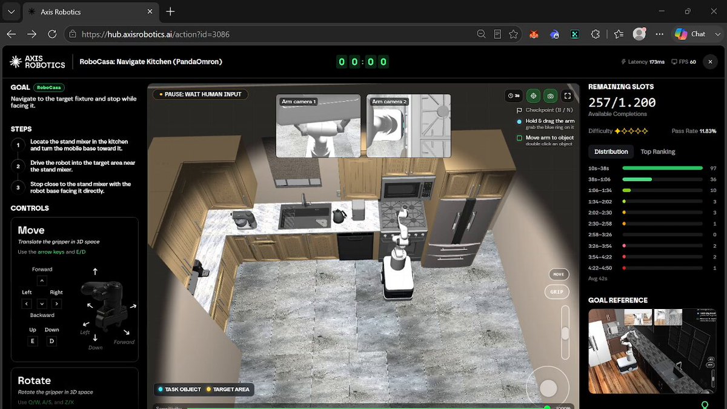727x409 pixels.
Task: Click the Checkpoint flag icon
Action: 519,110
